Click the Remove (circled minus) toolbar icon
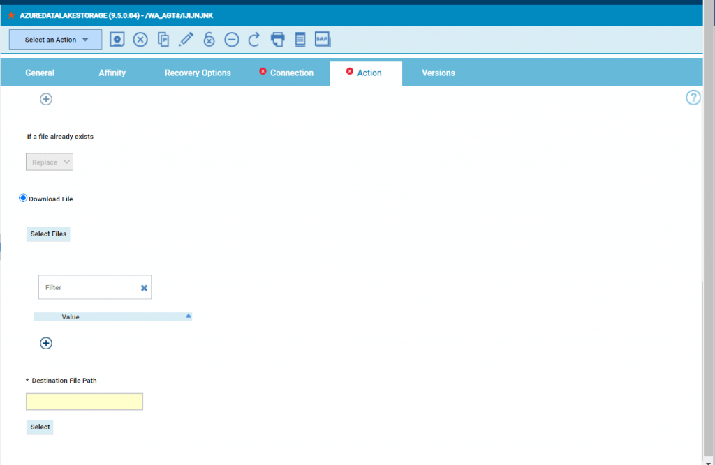The height and width of the screenshot is (465, 715). (x=231, y=39)
